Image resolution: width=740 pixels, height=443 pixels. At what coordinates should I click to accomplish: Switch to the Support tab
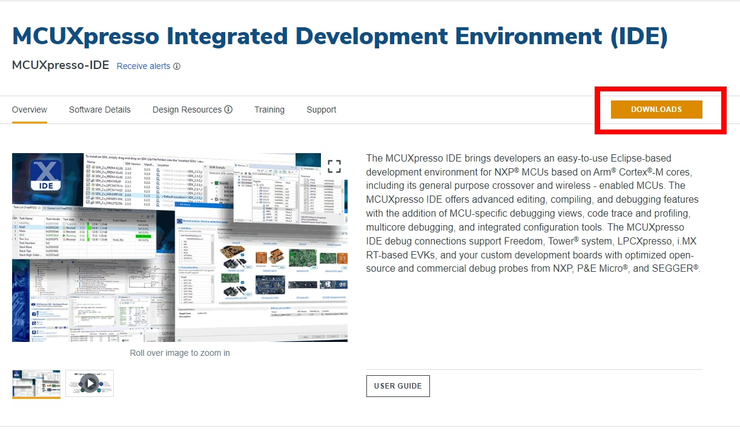pyautogui.click(x=321, y=110)
